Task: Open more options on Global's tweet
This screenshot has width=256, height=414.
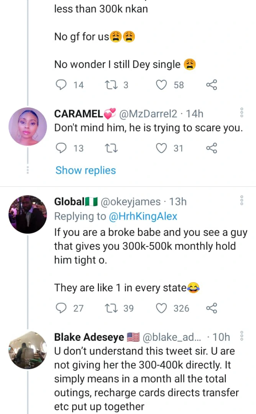Action: tap(242, 200)
